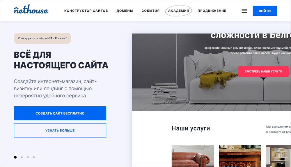The width and height of the screenshot is (291, 167).
Task: Click the Nethouse logo
Action: (31, 10)
